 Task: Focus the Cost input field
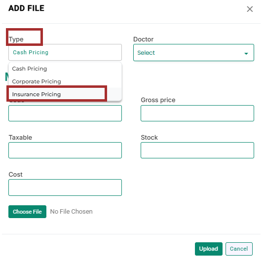[x=65, y=188]
